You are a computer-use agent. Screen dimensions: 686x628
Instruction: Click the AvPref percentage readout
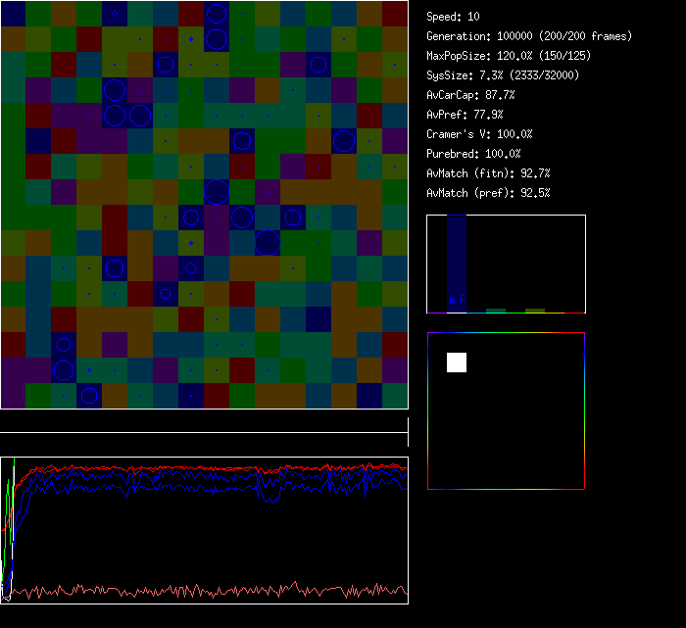pos(465,115)
